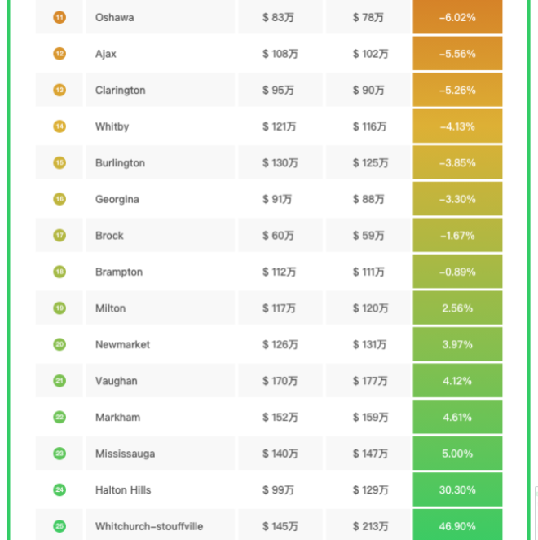Select the Clarington city name

pyautogui.click(x=120, y=91)
